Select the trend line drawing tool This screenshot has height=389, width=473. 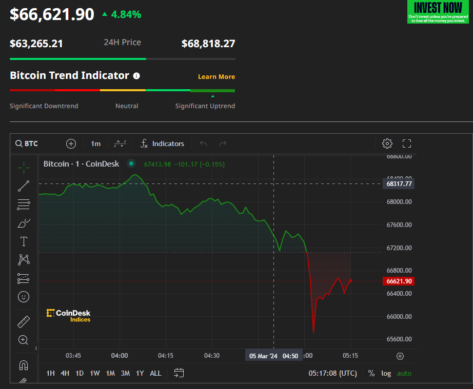24,186
